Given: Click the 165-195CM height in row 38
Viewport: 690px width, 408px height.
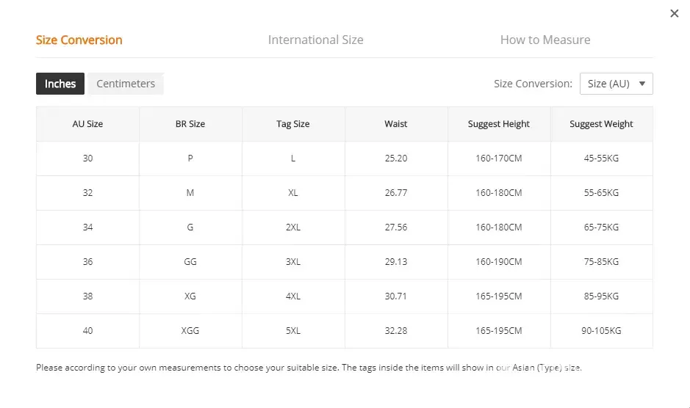Looking at the screenshot, I should (498, 296).
